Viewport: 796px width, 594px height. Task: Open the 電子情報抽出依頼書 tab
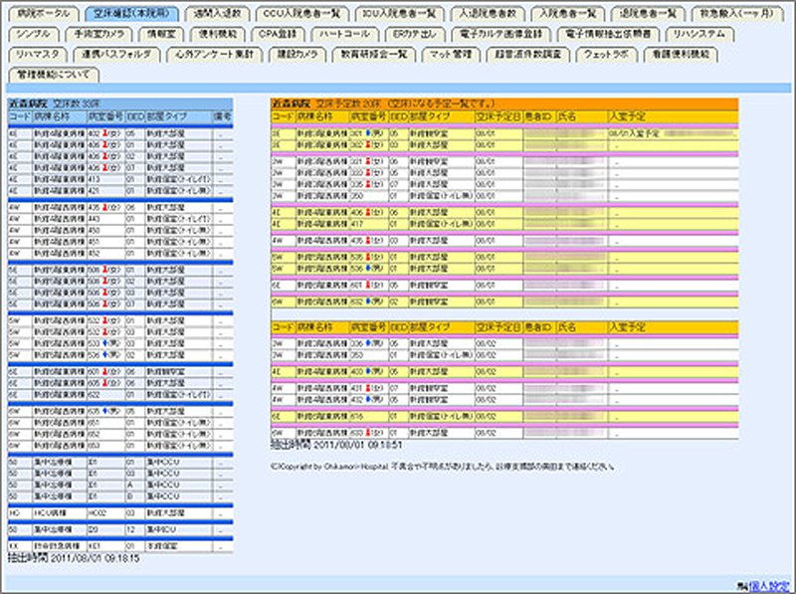(x=608, y=34)
